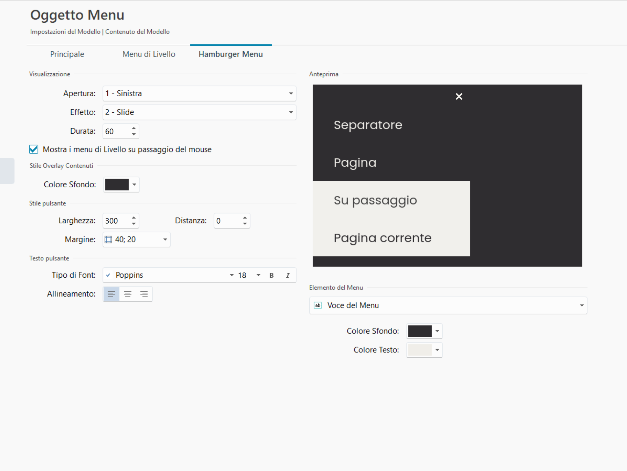Open overlay Colore Sfondo color swatch
627x471 pixels.
121,185
